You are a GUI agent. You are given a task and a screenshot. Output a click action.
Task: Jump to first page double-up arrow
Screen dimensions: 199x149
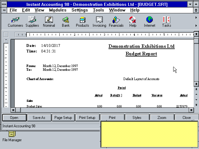[196, 89]
